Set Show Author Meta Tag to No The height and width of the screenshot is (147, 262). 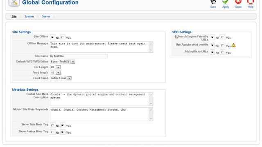coord(52,132)
